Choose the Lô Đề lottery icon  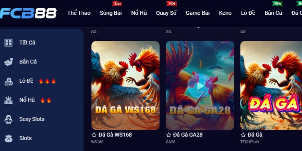click(x=8, y=81)
